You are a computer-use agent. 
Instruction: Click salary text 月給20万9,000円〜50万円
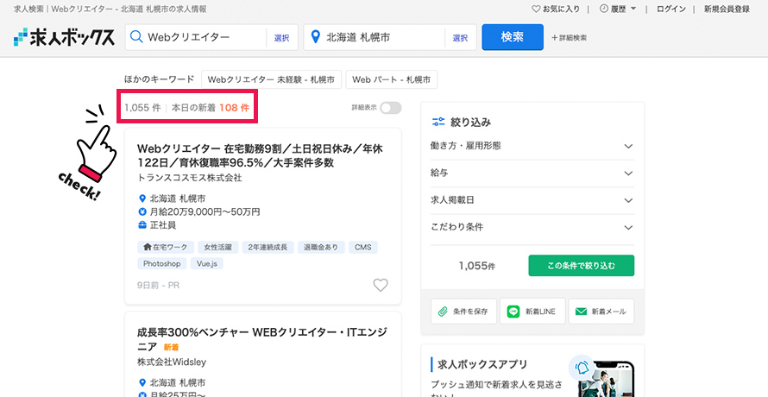coord(205,211)
